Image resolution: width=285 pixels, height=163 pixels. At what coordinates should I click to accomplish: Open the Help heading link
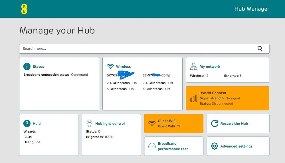click(x=37, y=124)
